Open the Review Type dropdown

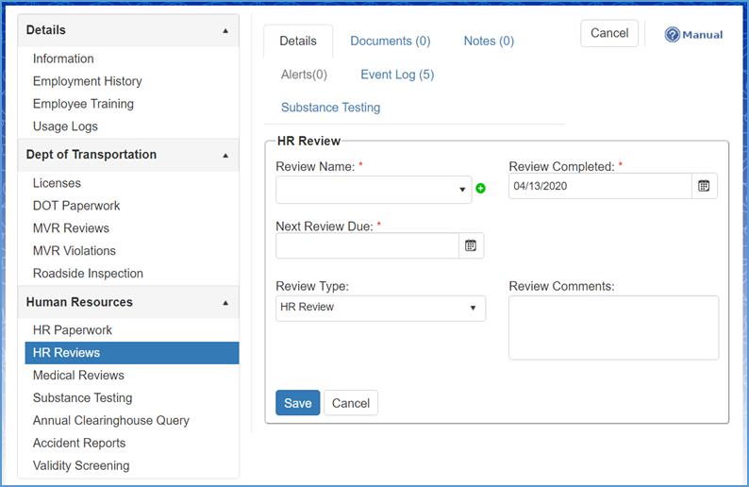coord(380,308)
